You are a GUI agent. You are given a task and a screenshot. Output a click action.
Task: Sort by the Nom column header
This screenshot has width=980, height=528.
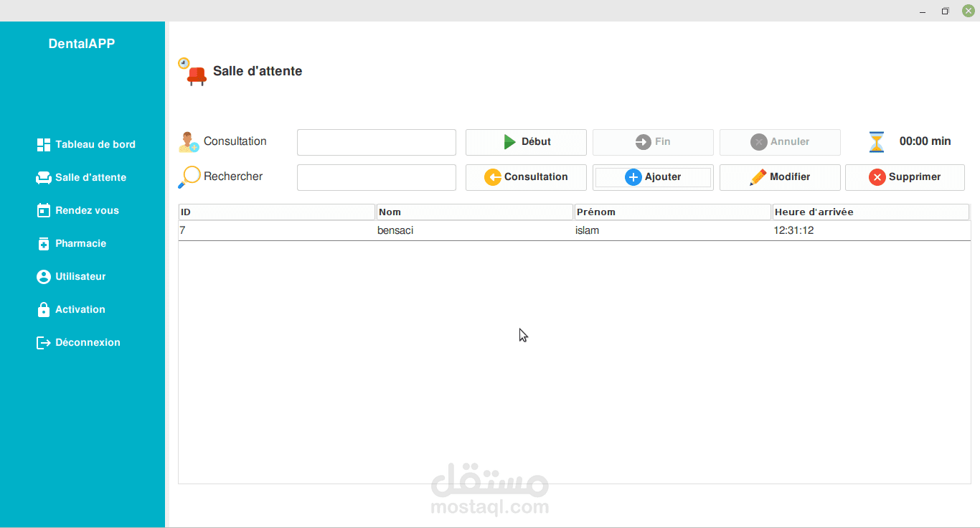(475, 212)
